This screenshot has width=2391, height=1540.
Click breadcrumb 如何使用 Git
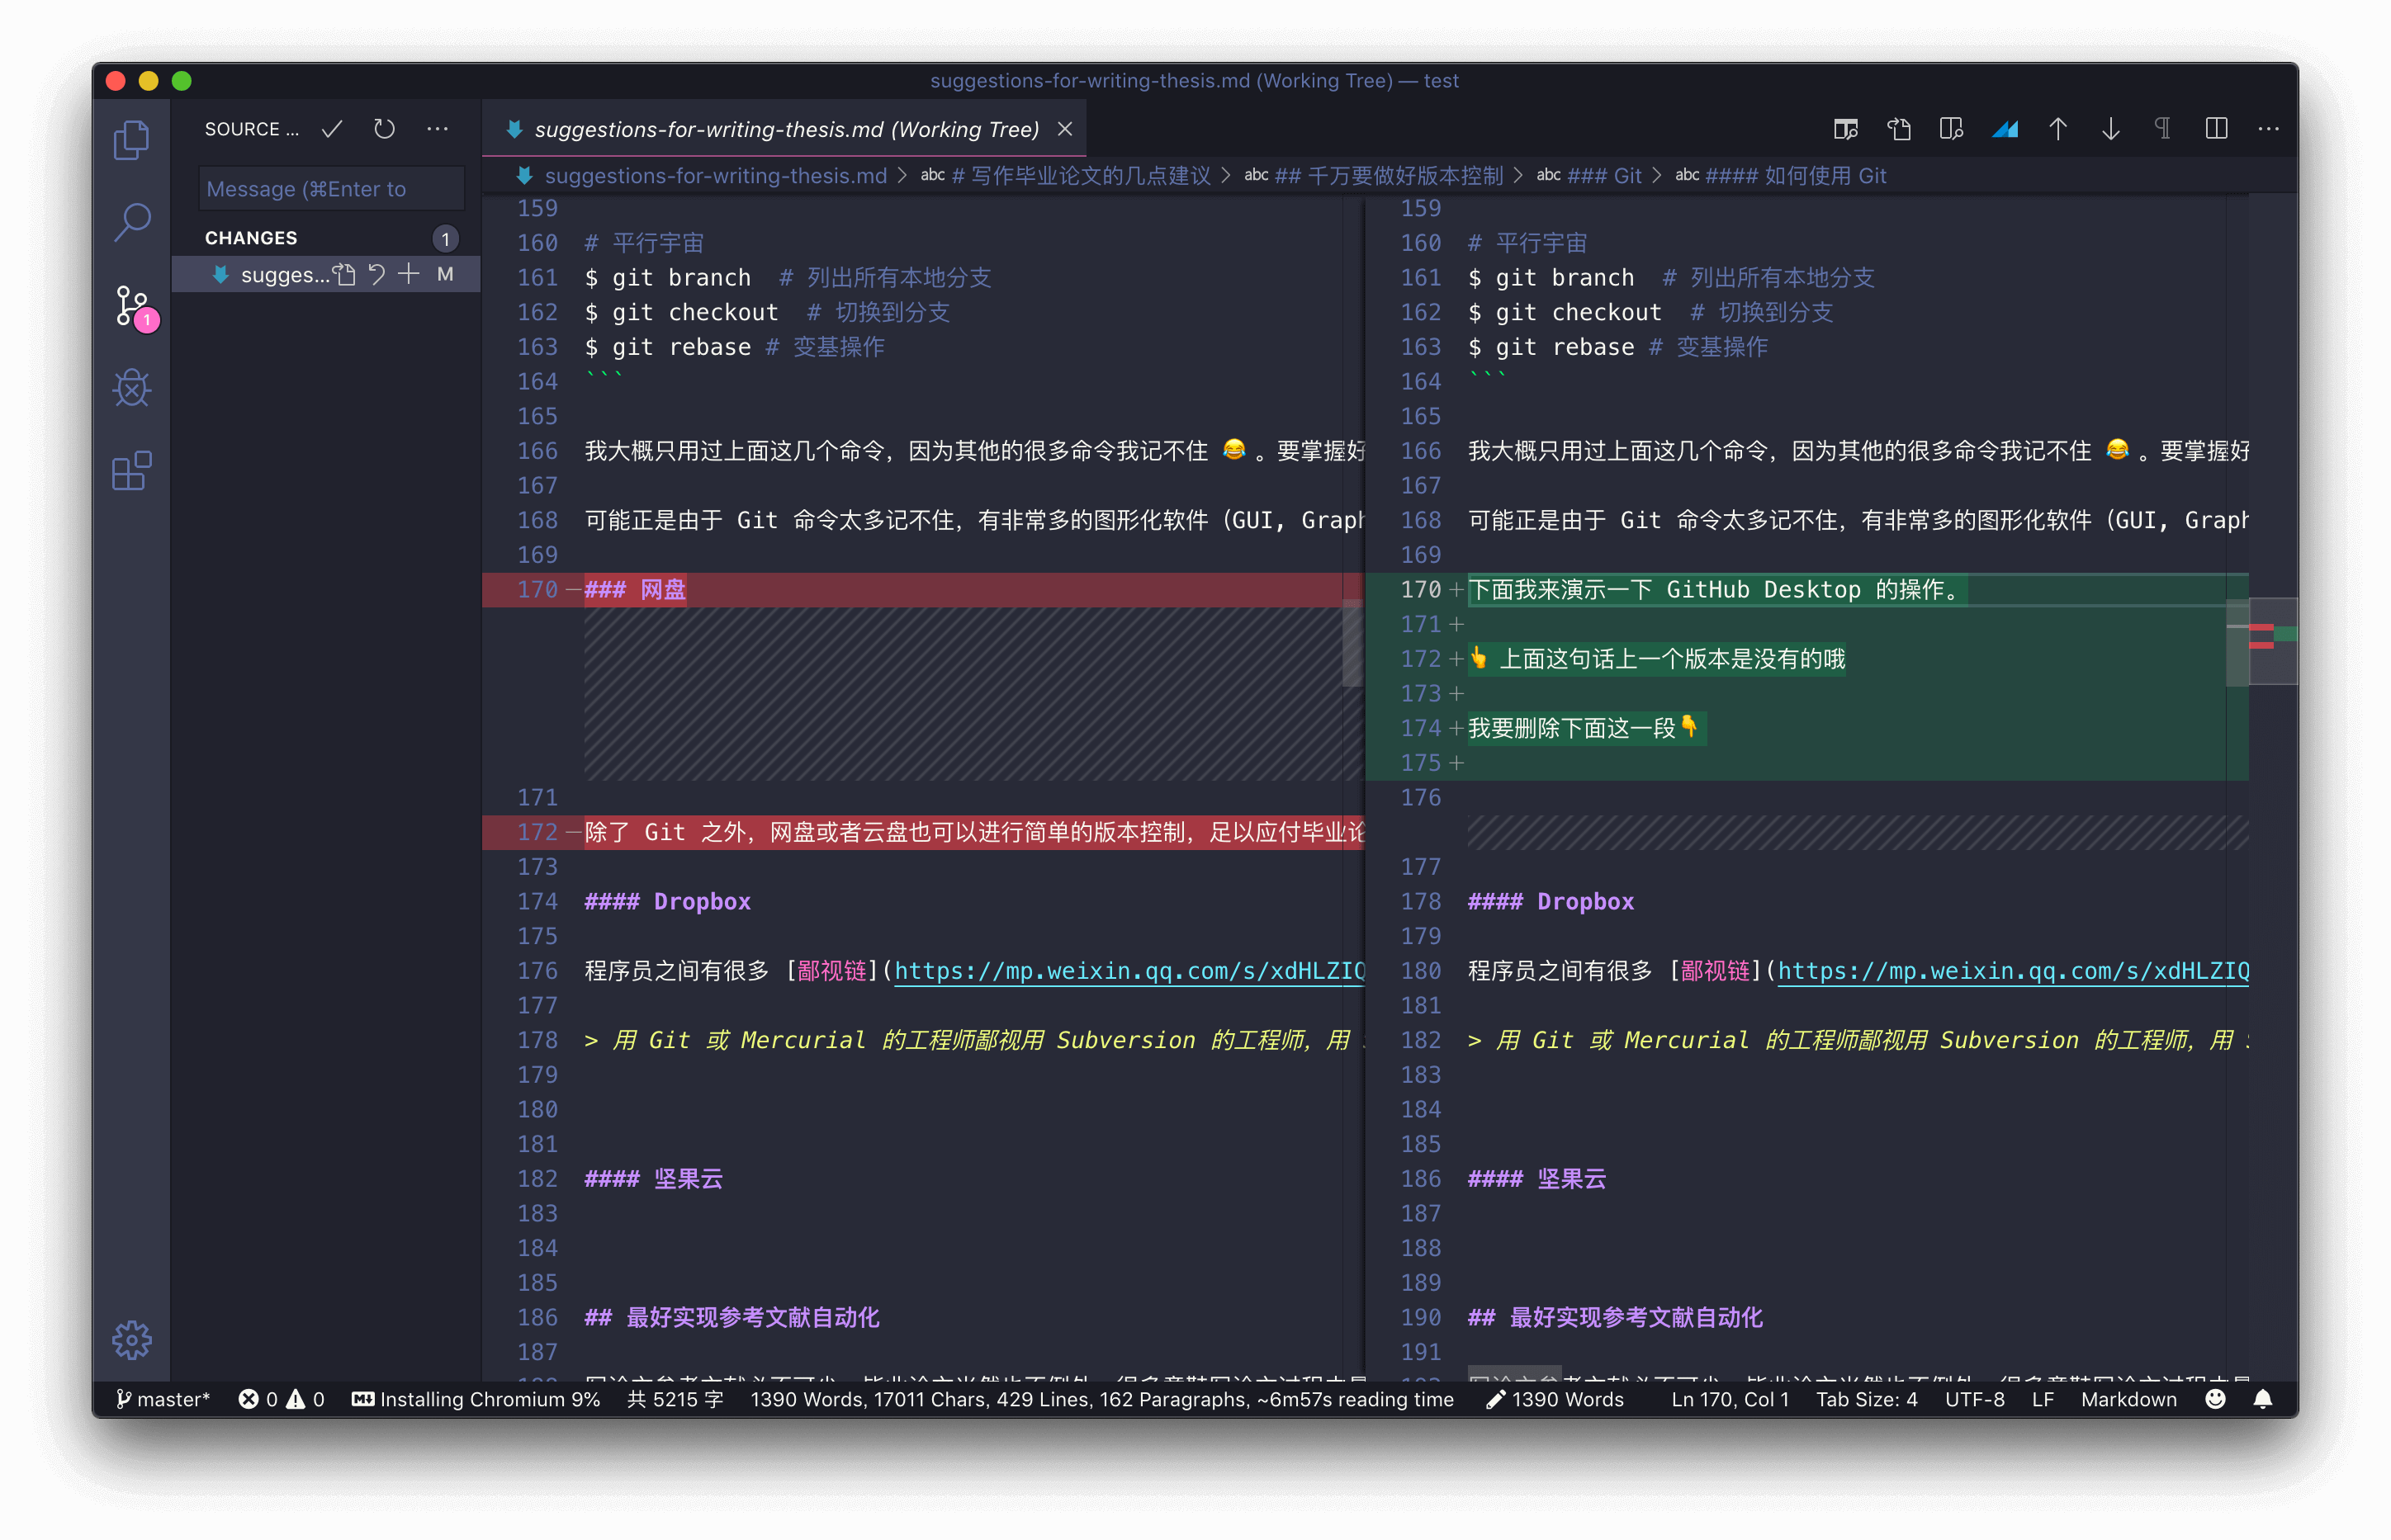1795,176
